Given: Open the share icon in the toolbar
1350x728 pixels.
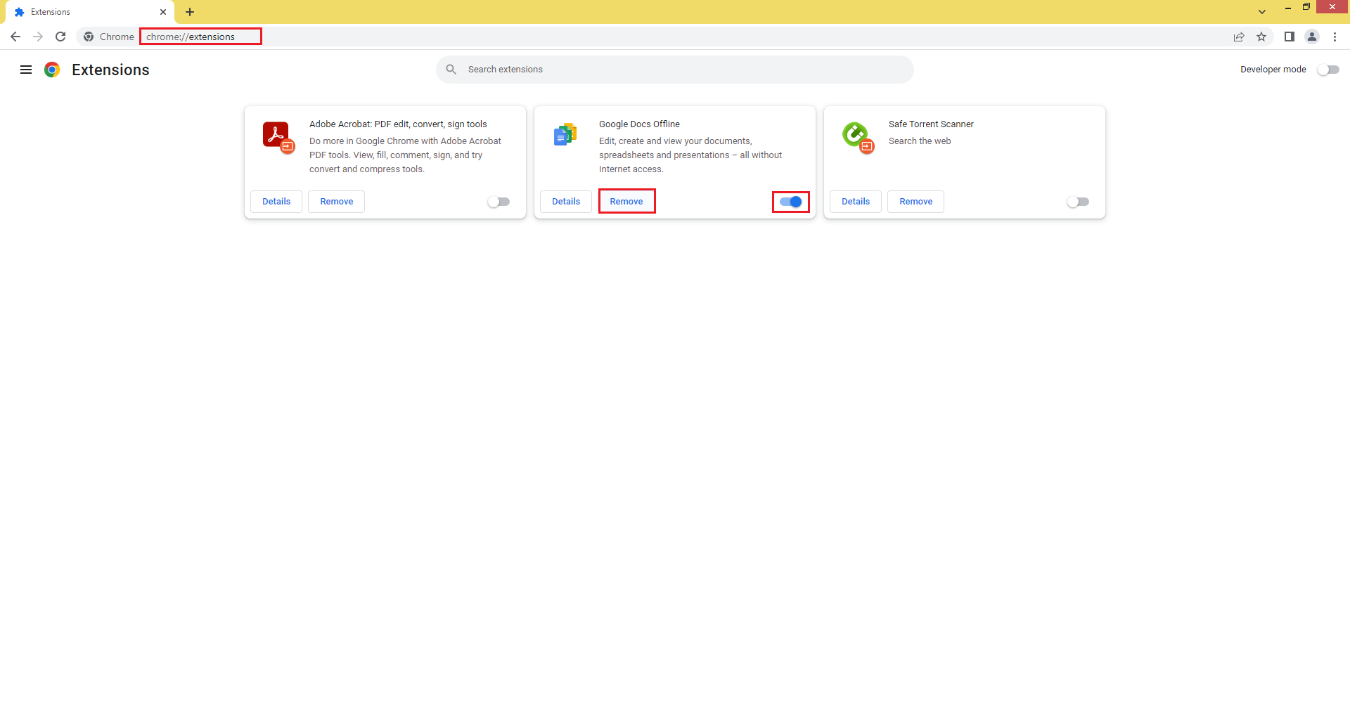Looking at the screenshot, I should [1239, 37].
